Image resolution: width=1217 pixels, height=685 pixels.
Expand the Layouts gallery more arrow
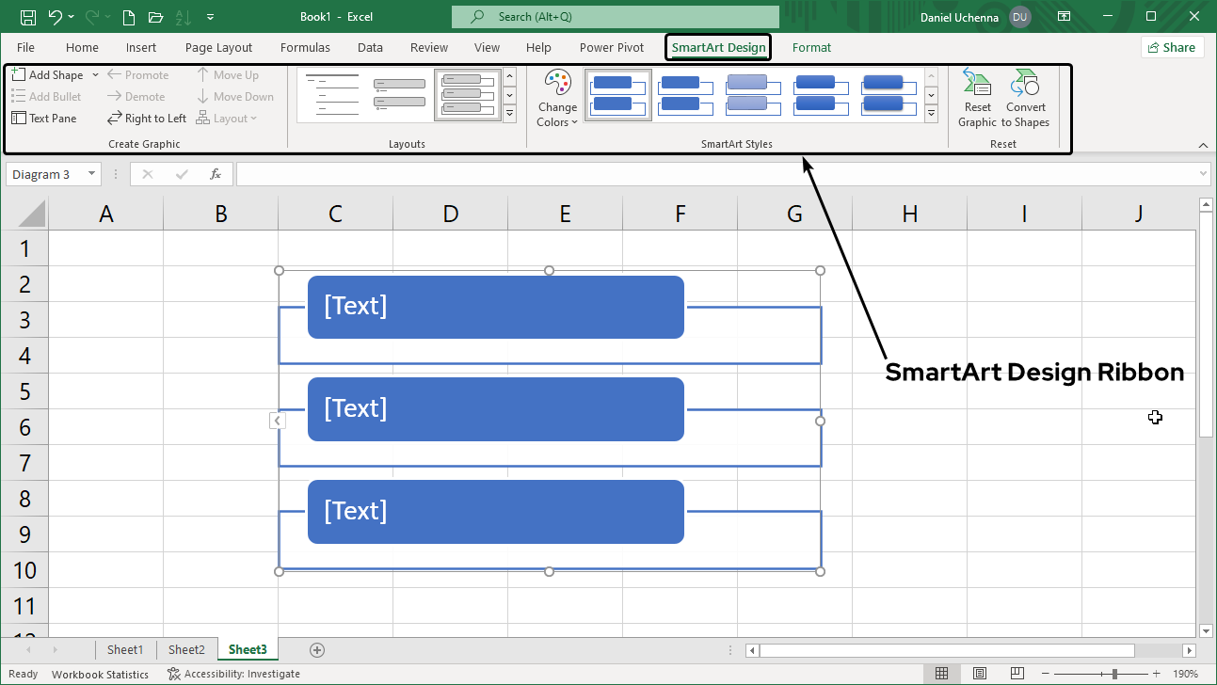click(509, 114)
